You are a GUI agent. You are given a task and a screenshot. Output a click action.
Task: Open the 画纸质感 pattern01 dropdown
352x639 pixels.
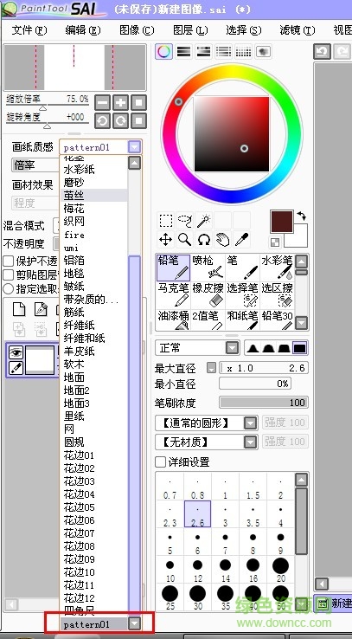(x=135, y=147)
